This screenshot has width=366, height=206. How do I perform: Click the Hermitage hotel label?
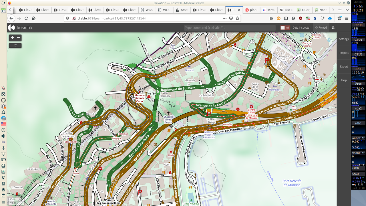pos(275,90)
